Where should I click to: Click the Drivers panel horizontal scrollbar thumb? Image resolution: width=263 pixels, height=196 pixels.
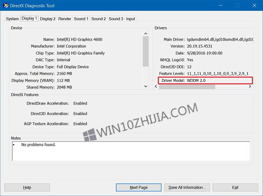pos(187,87)
